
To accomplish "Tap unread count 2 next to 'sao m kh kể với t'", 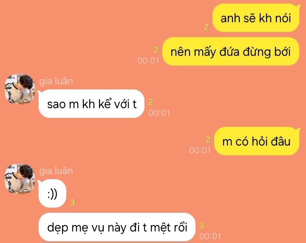I will pos(150,103).
